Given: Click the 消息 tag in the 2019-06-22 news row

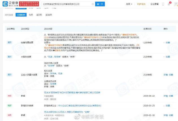Looking at the screenshot, I should pos(10,96).
